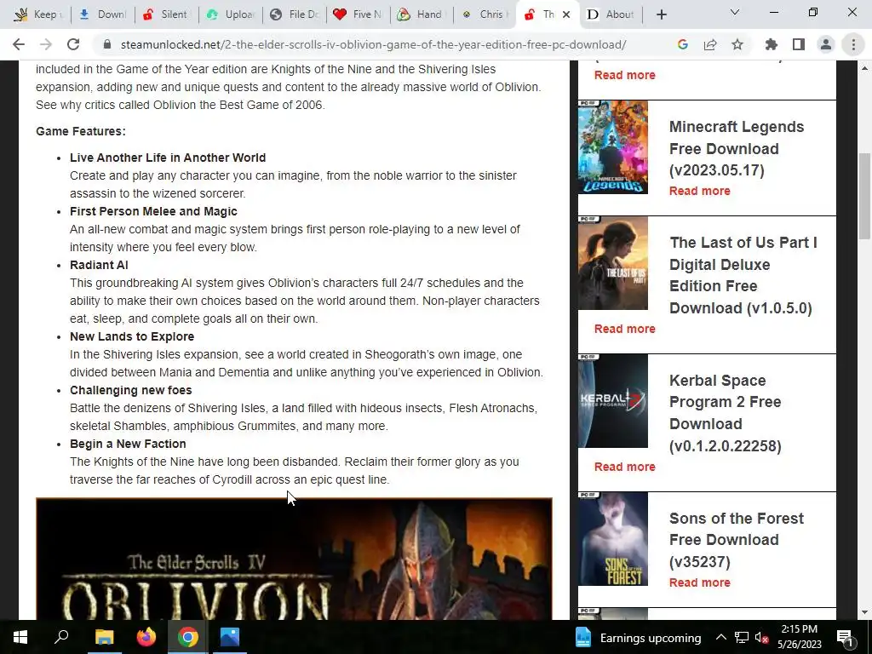Open Google icon in address bar
Screen dimensions: 872x654
pos(683,44)
